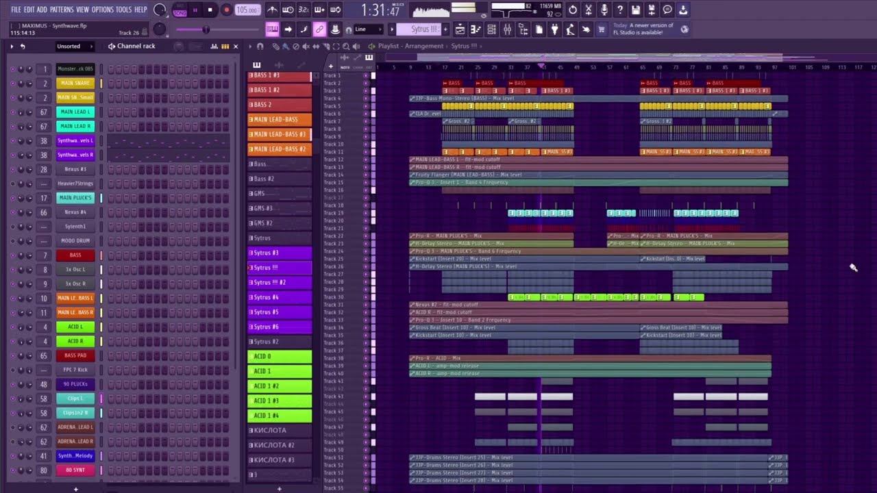Open the Piano roll view icon
This screenshot has height=493, width=877.
[475, 29]
